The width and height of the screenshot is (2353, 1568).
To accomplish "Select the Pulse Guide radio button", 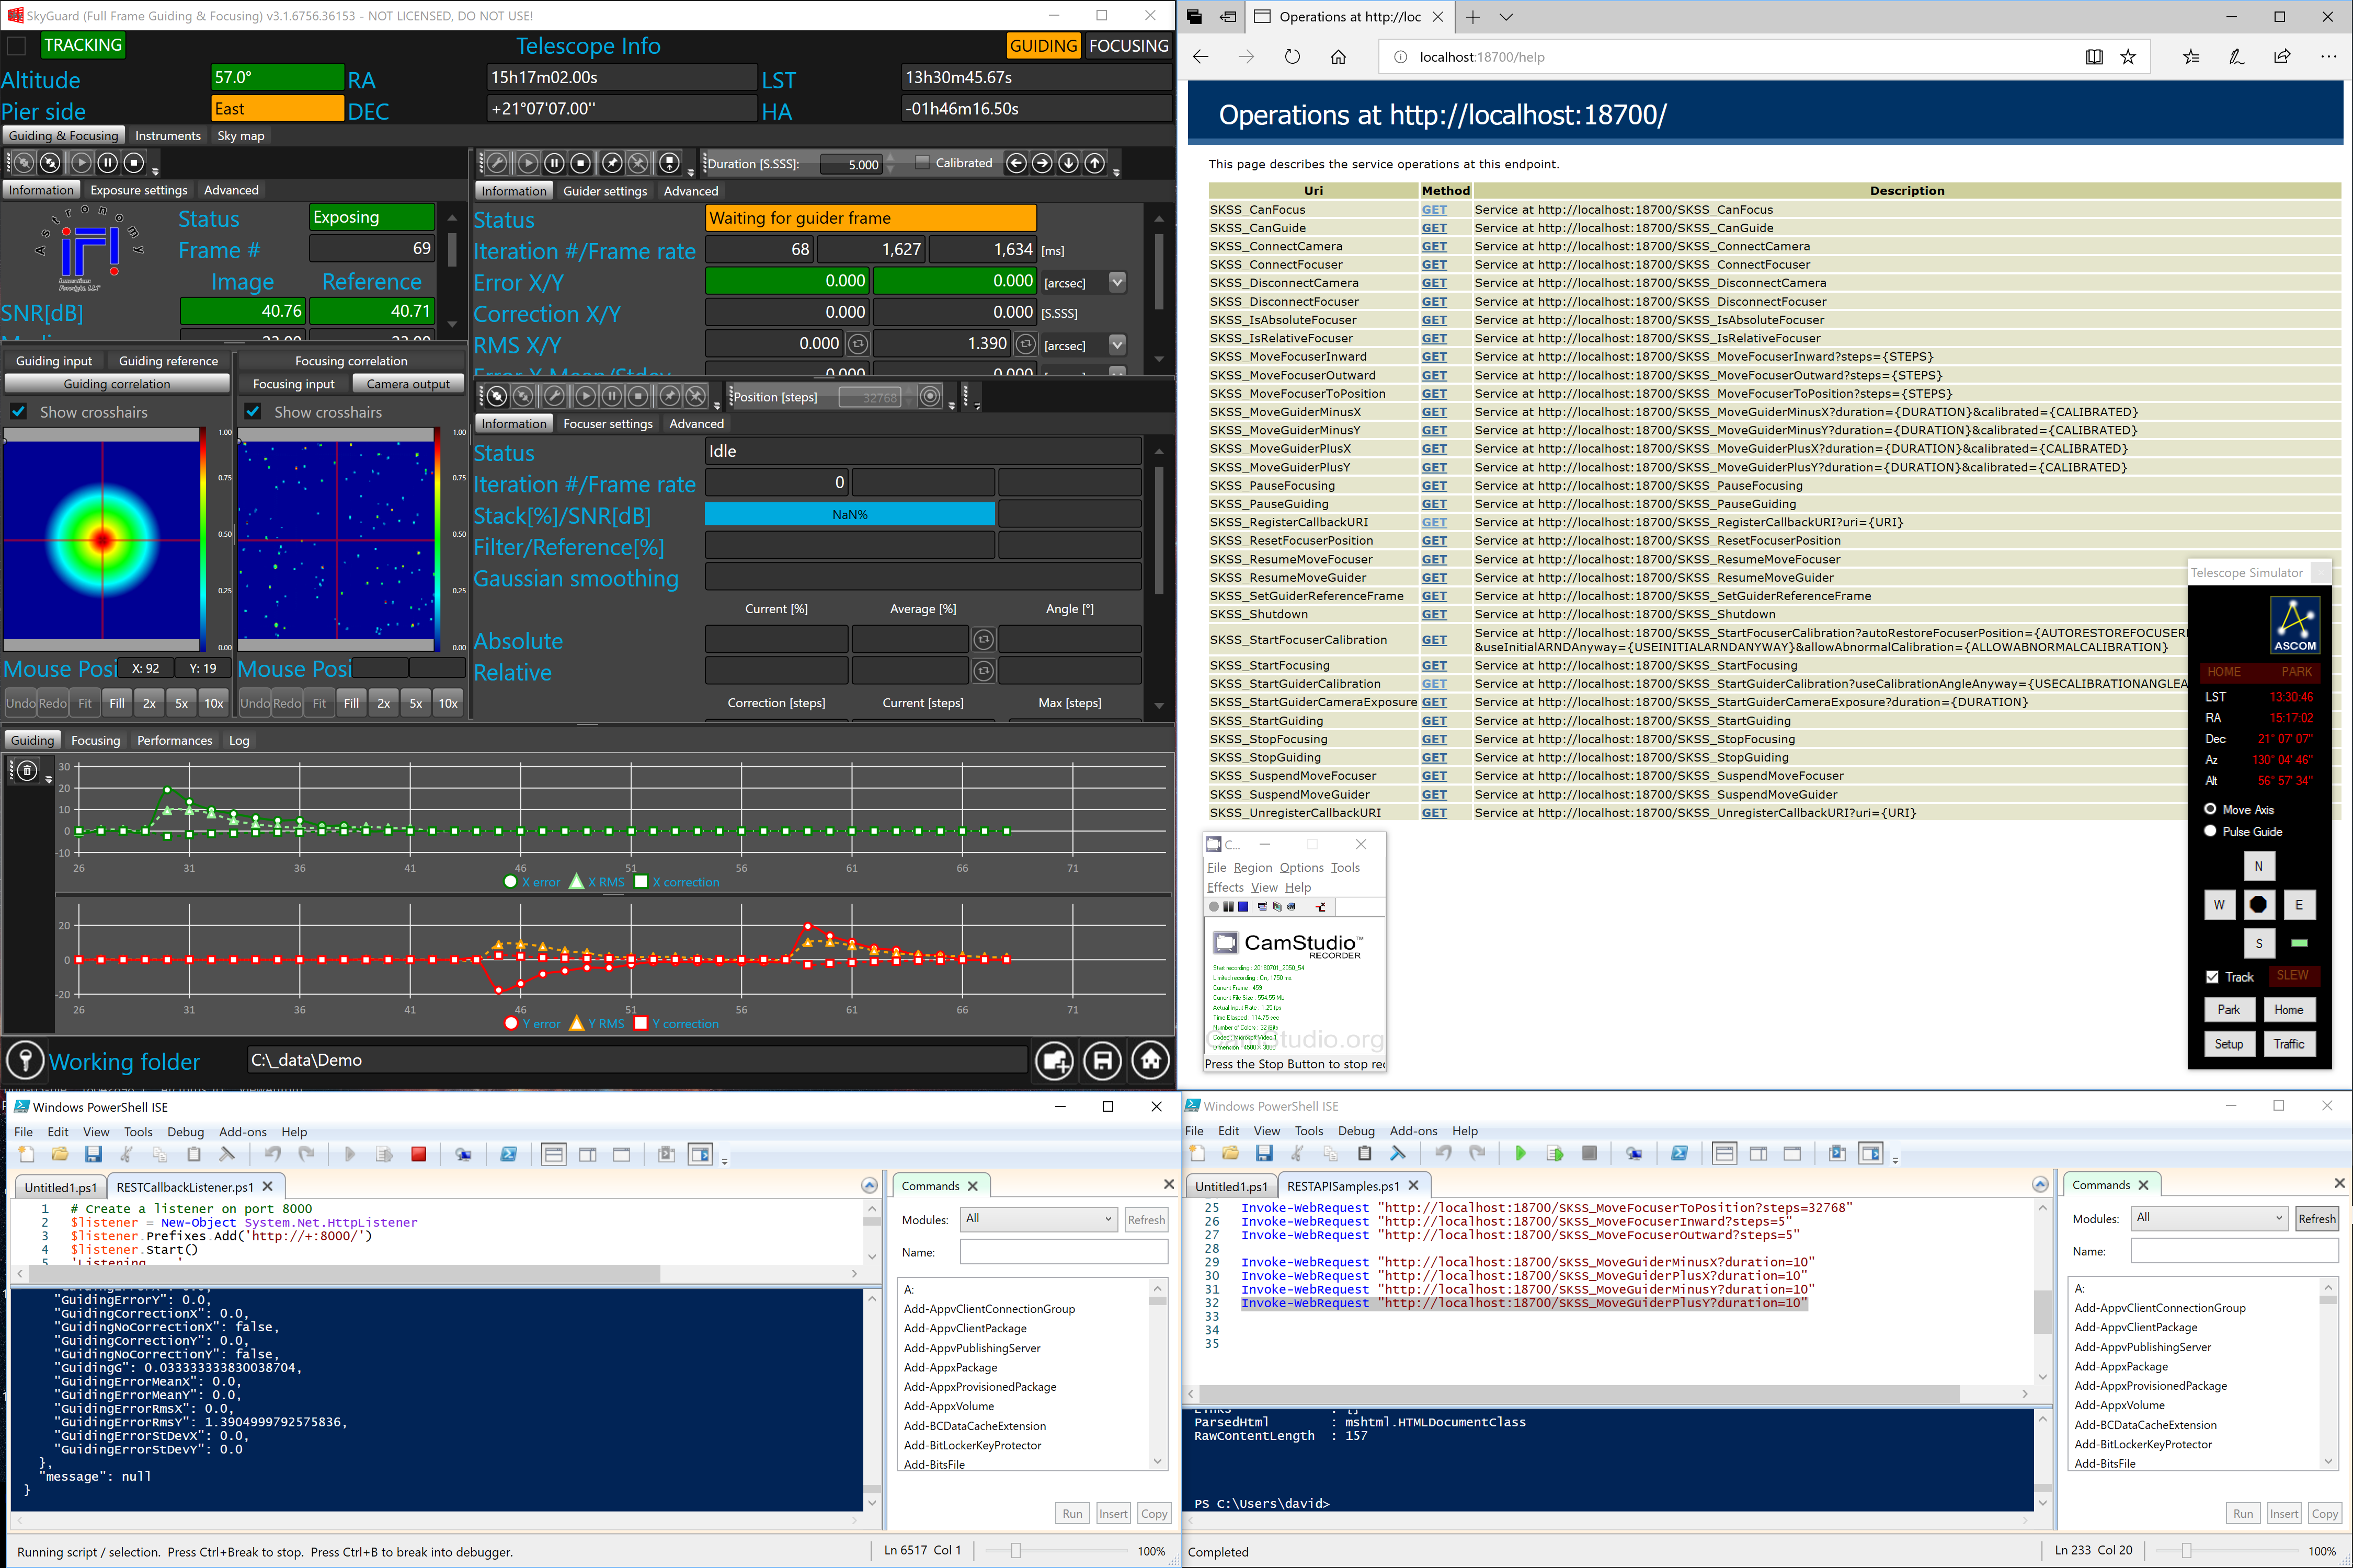I will [2210, 831].
